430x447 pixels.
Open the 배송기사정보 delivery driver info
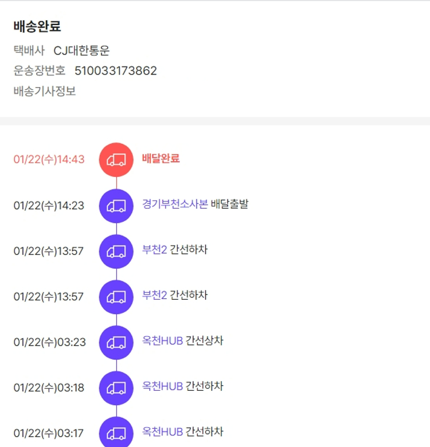click(x=45, y=91)
